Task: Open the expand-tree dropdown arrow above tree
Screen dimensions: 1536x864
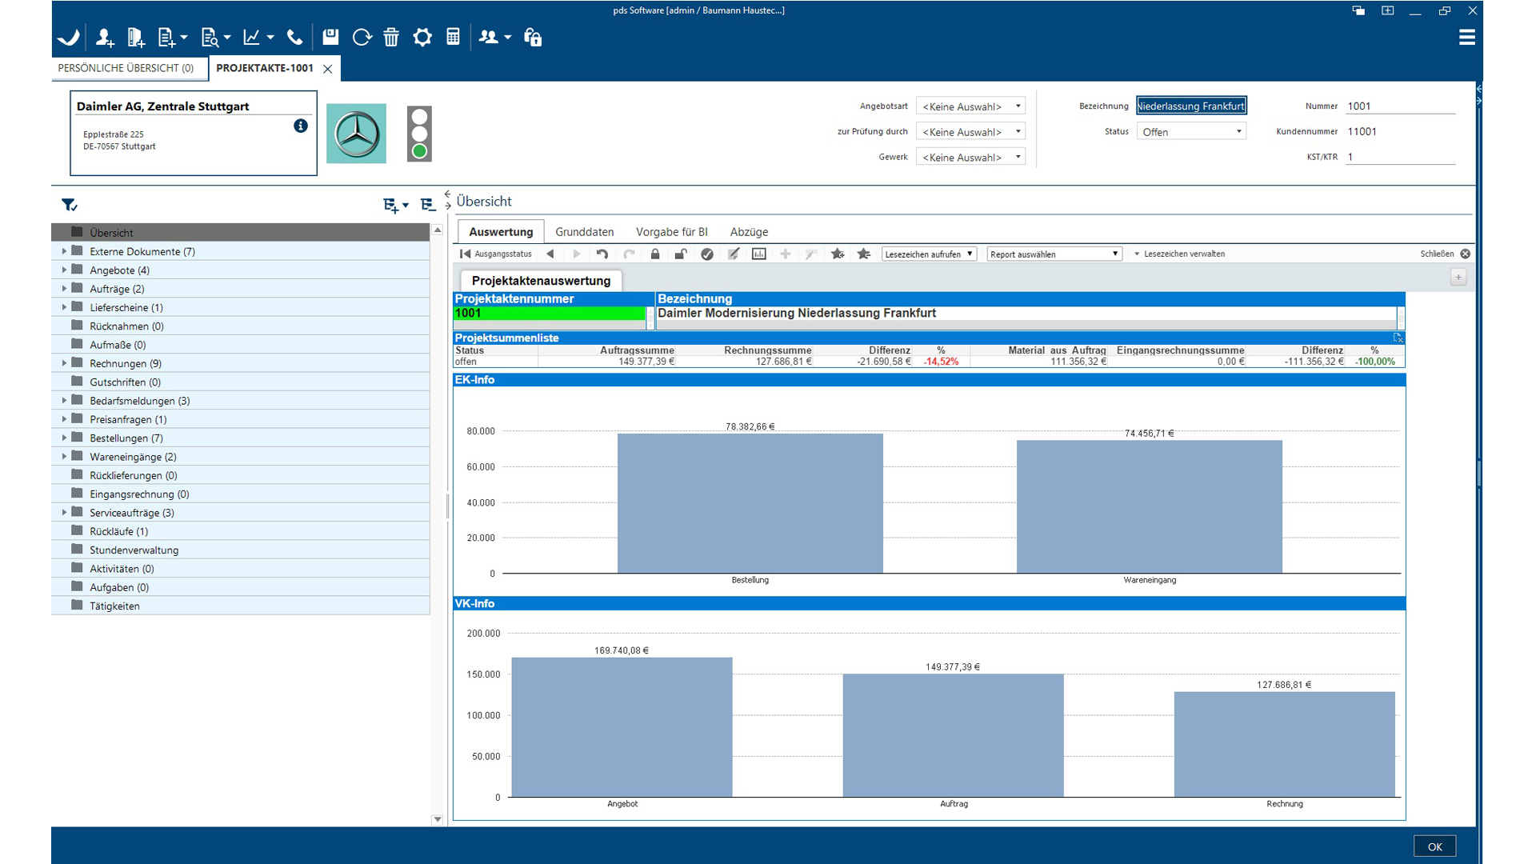Action: (x=406, y=206)
